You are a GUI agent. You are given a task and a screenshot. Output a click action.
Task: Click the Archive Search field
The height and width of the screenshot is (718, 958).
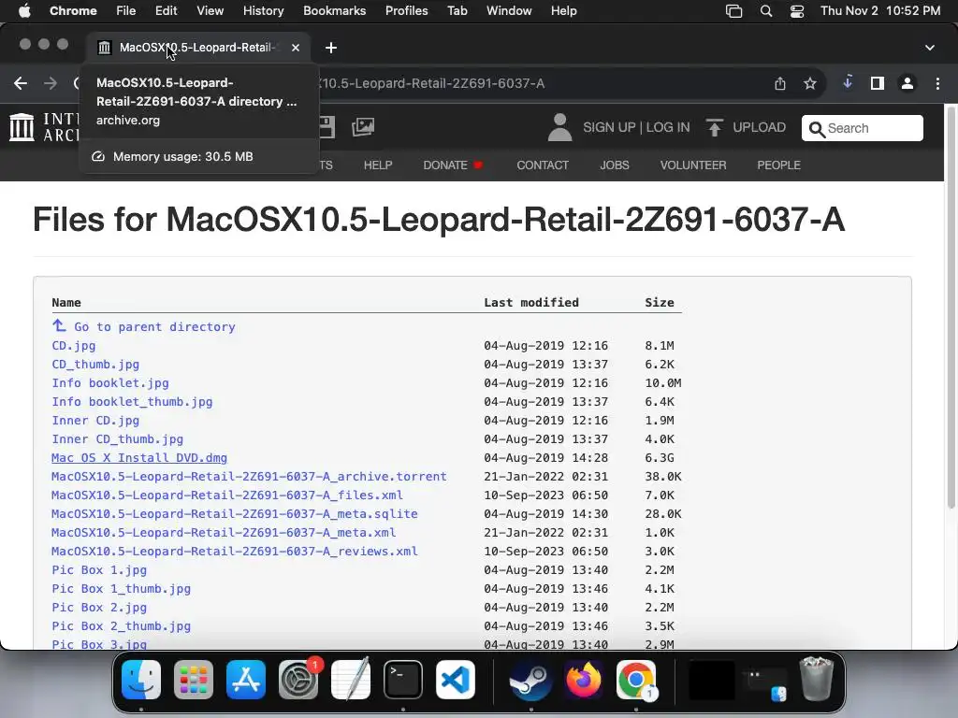(862, 128)
